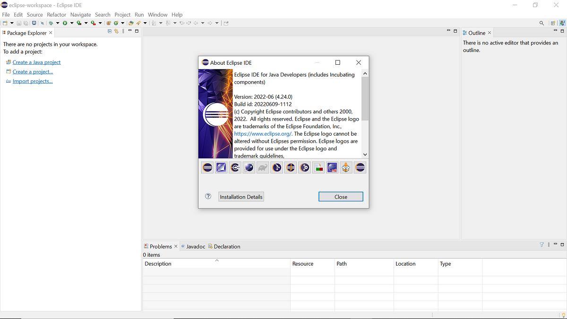Screen dimensions: 567x319
Task: Open a new perspective using its toolbar icon
Action: tap(552, 22)
